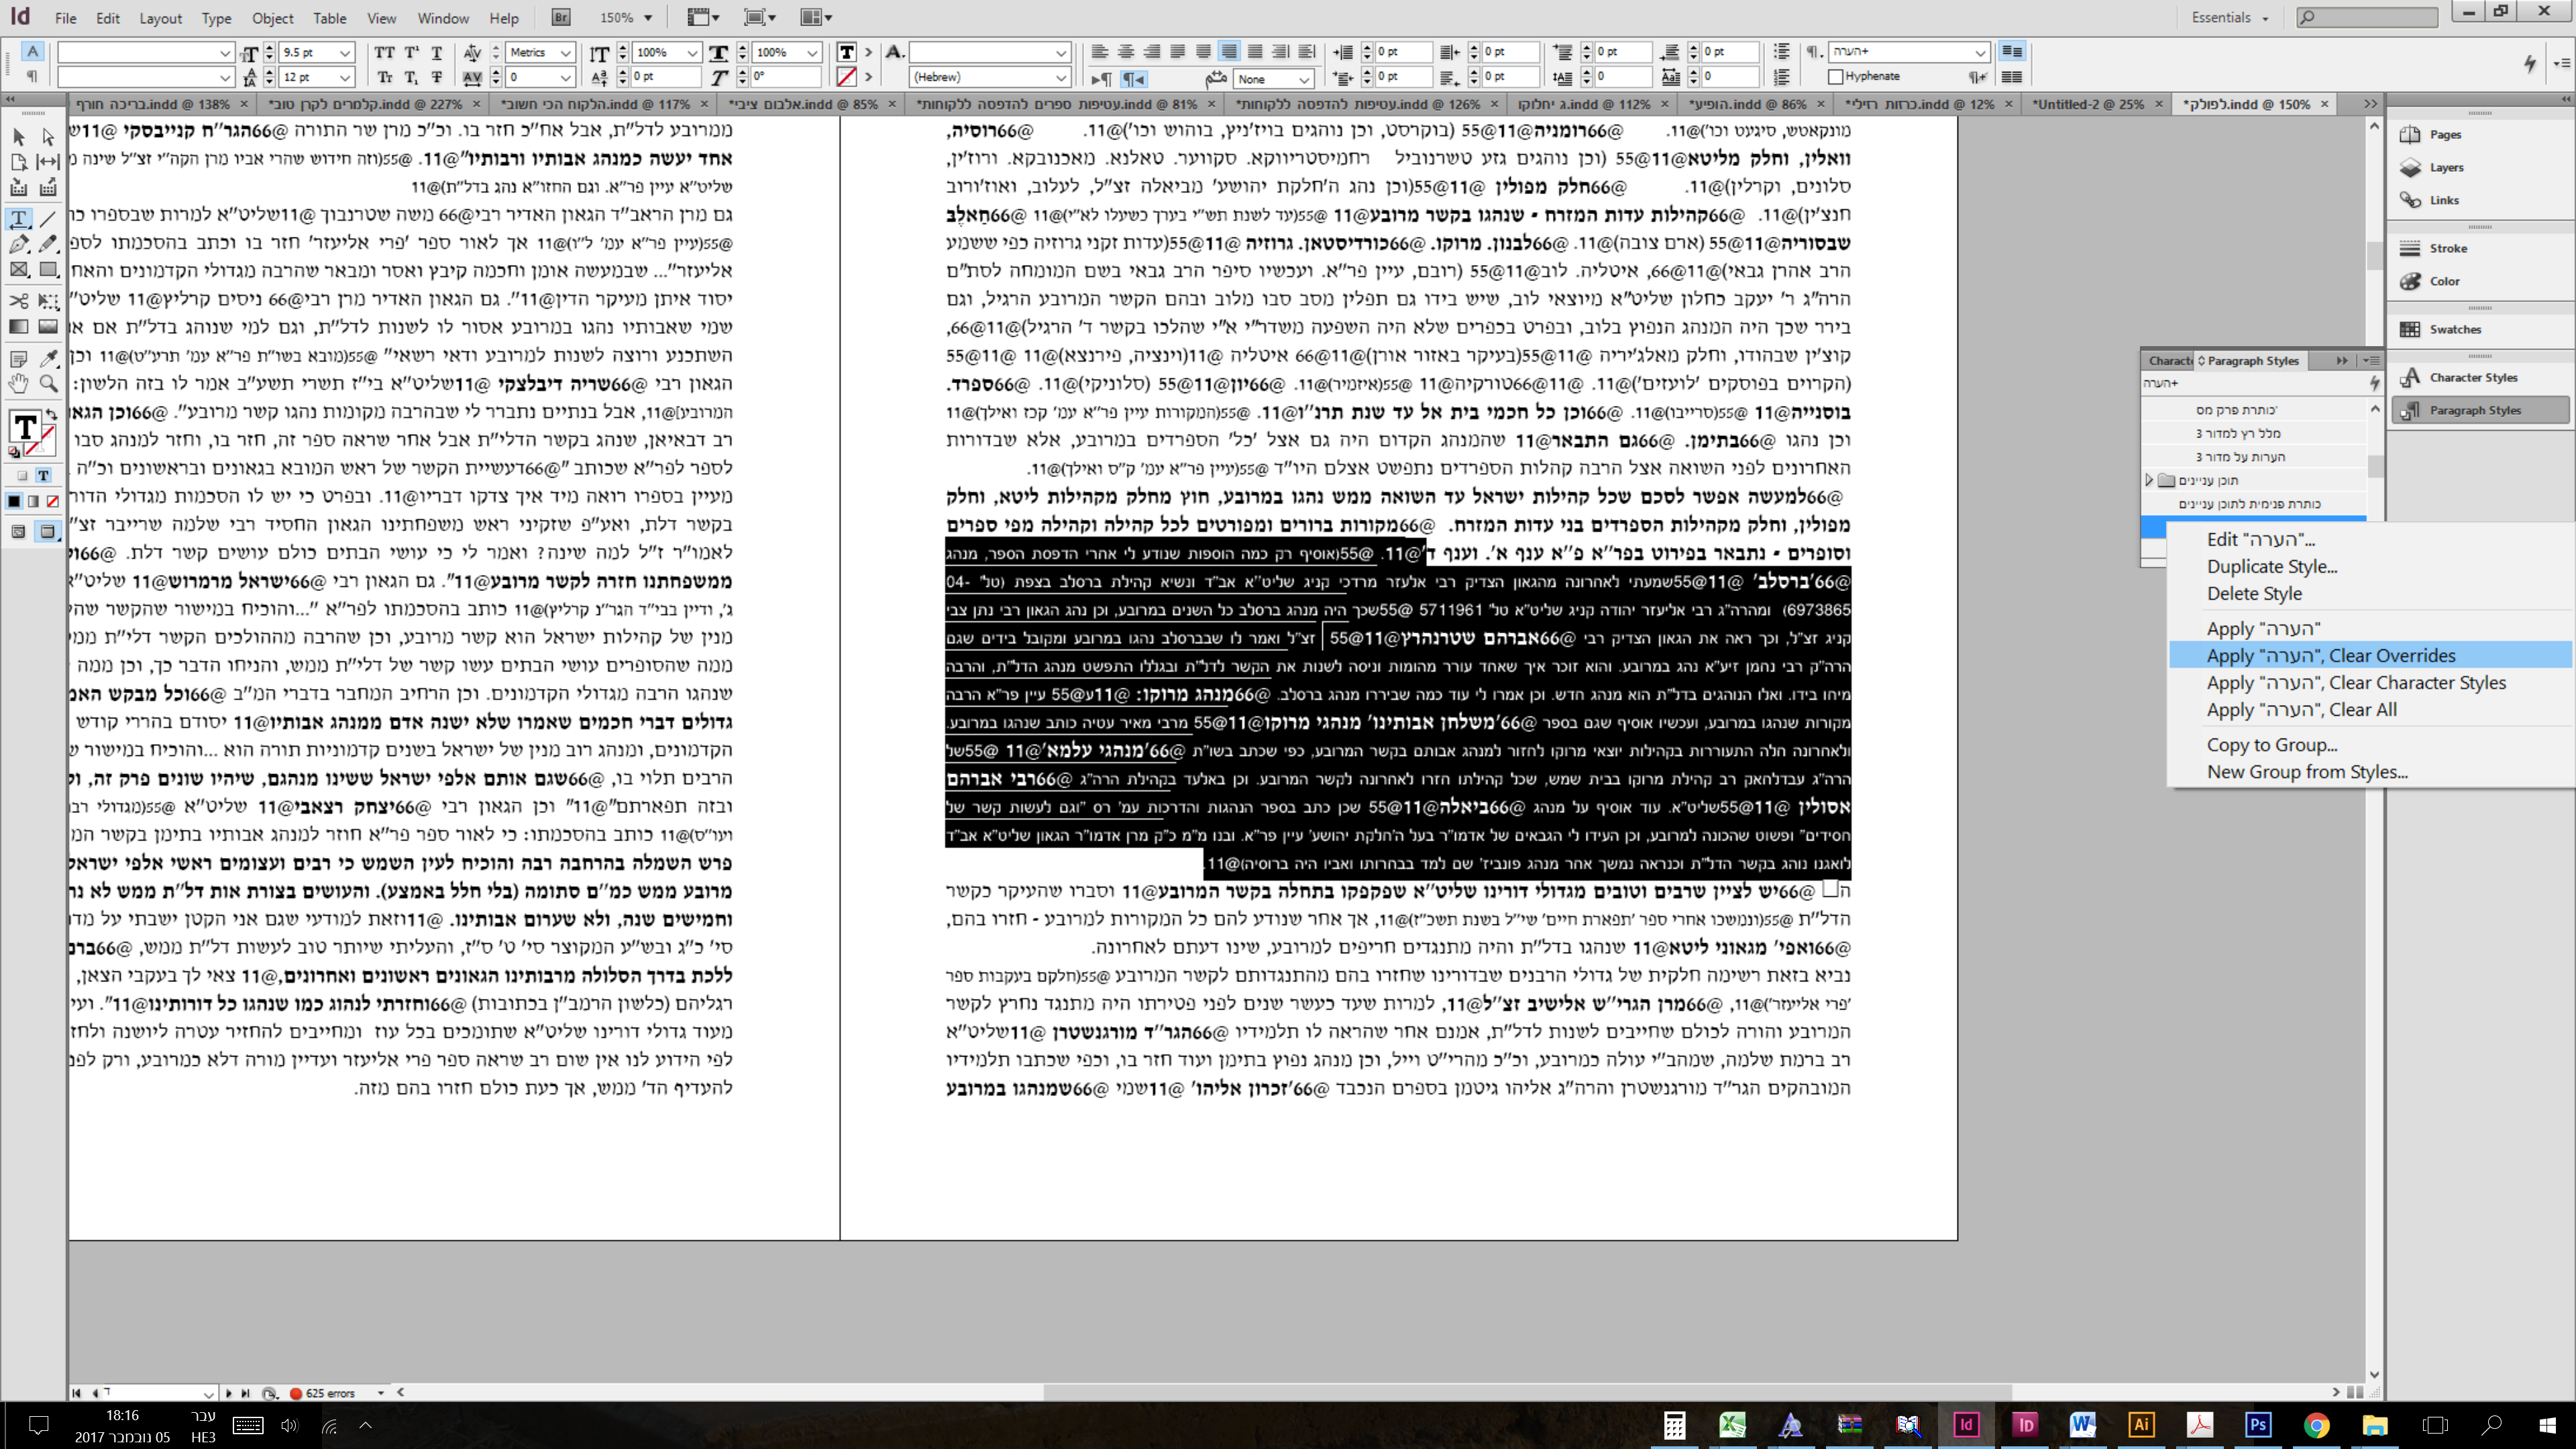Open the paragraph style dropdown in Control panel
The image size is (2576, 1449).
(x=1980, y=52)
